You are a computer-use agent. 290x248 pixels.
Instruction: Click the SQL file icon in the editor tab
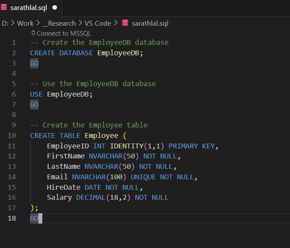click(x=4, y=7)
